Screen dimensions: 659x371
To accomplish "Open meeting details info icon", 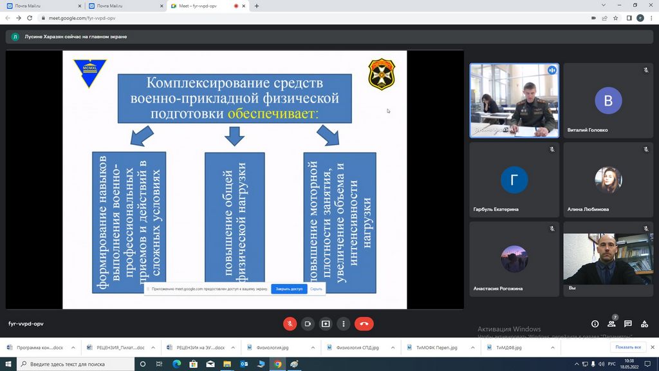I will (595, 324).
